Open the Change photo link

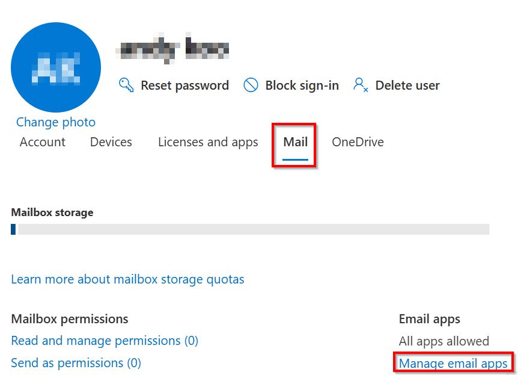[x=56, y=122]
